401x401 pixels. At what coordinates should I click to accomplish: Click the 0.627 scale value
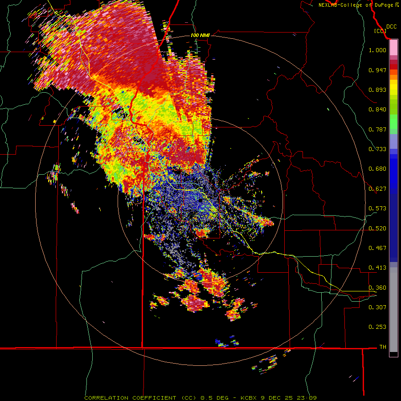(x=377, y=189)
